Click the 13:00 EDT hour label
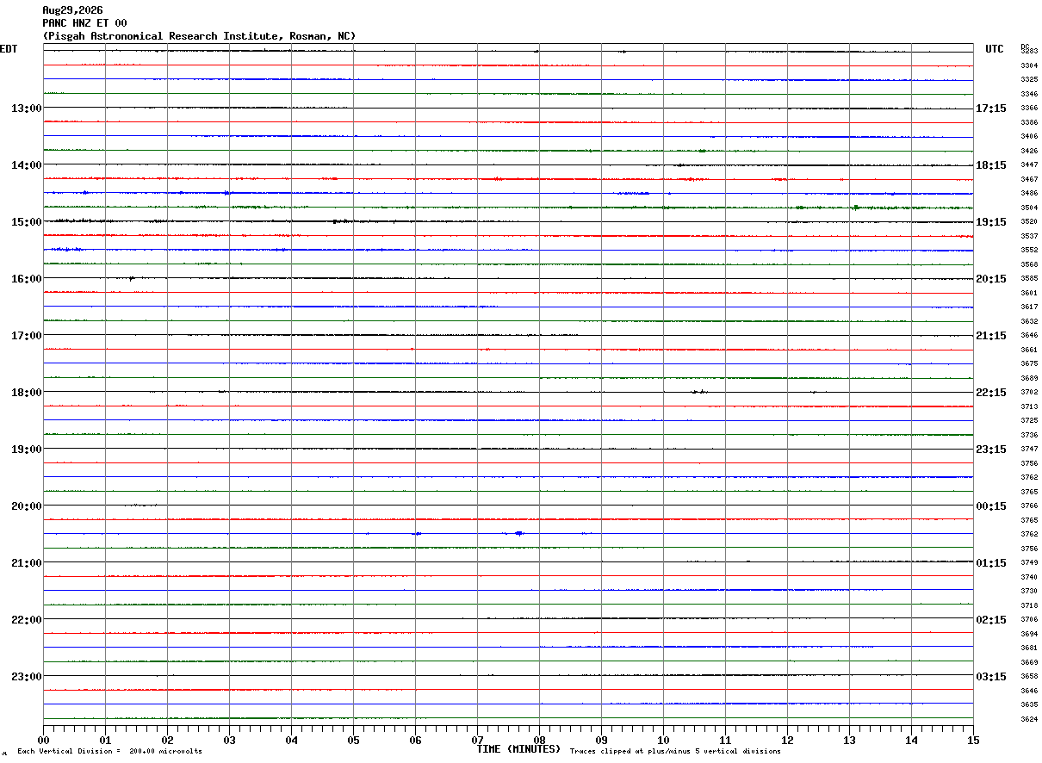This screenshot has height=763, width=1042. [26, 109]
